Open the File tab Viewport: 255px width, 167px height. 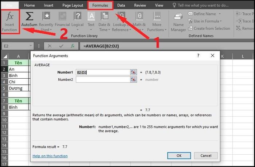coord(9,5)
